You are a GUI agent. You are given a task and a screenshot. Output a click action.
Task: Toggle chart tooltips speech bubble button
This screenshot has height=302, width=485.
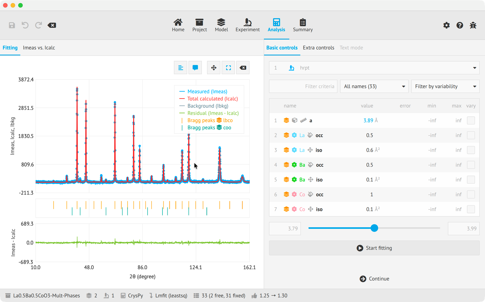tap(195, 68)
